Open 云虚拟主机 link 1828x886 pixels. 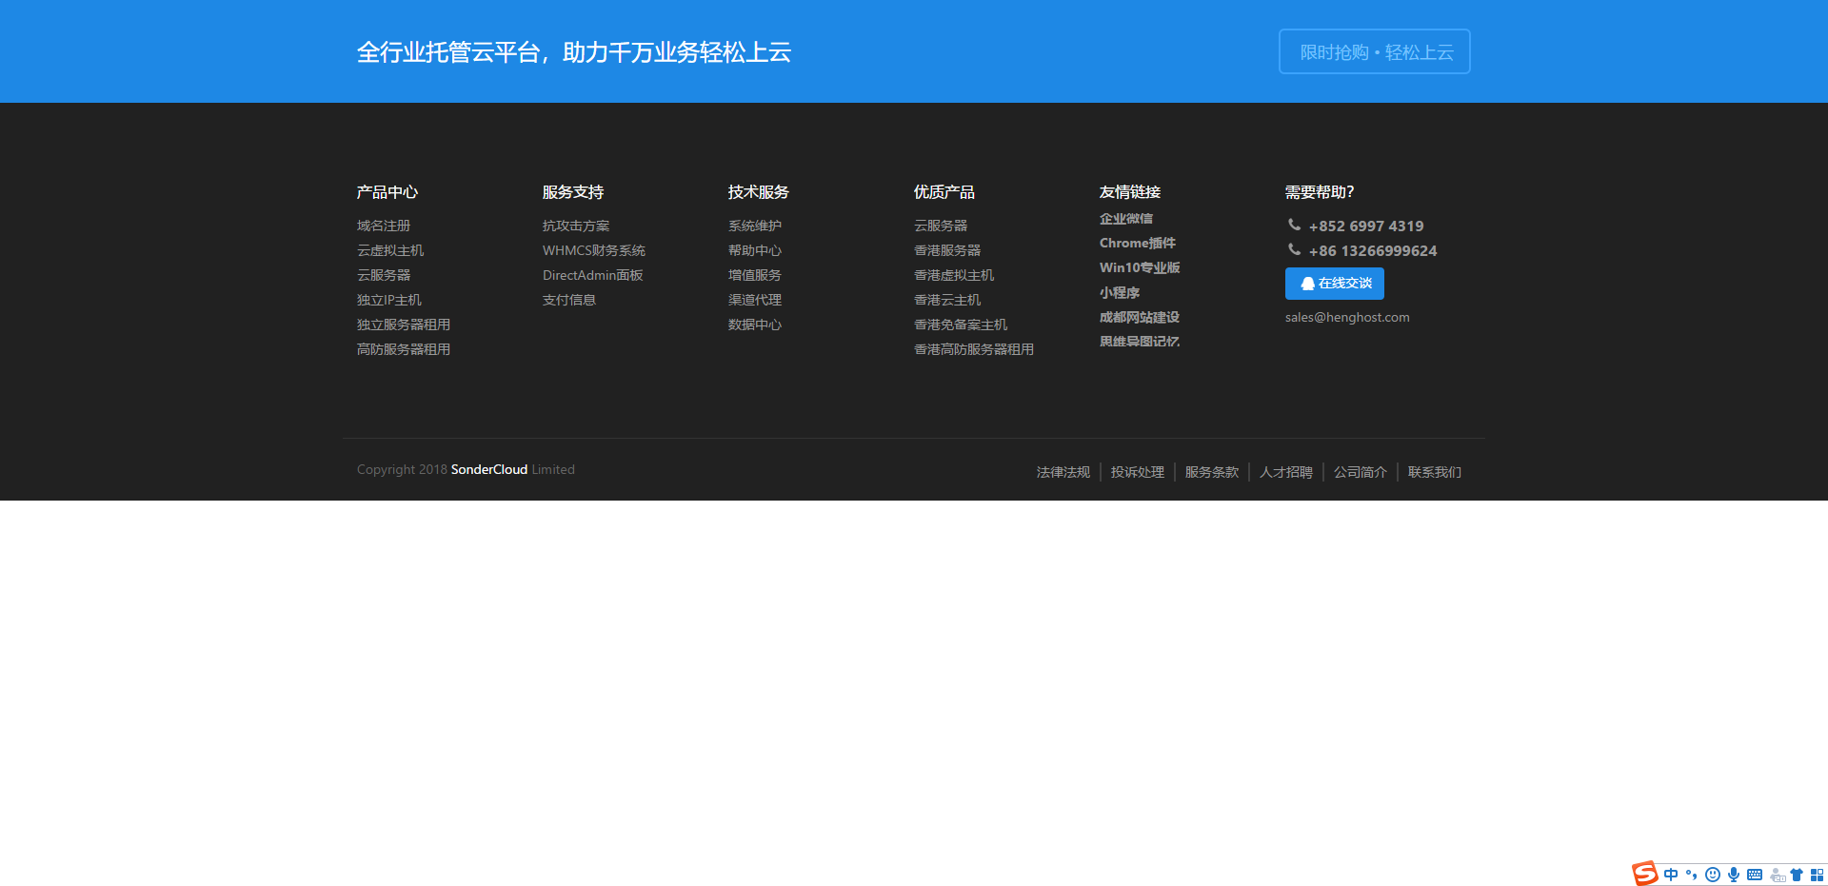[x=390, y=250]
